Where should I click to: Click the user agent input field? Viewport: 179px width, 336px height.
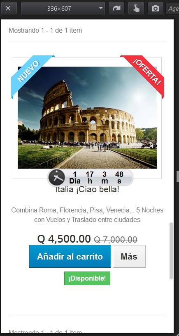point(173,9)
